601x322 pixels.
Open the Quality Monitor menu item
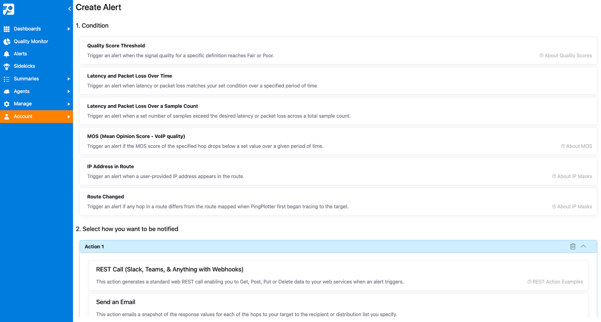coord(31,41)
